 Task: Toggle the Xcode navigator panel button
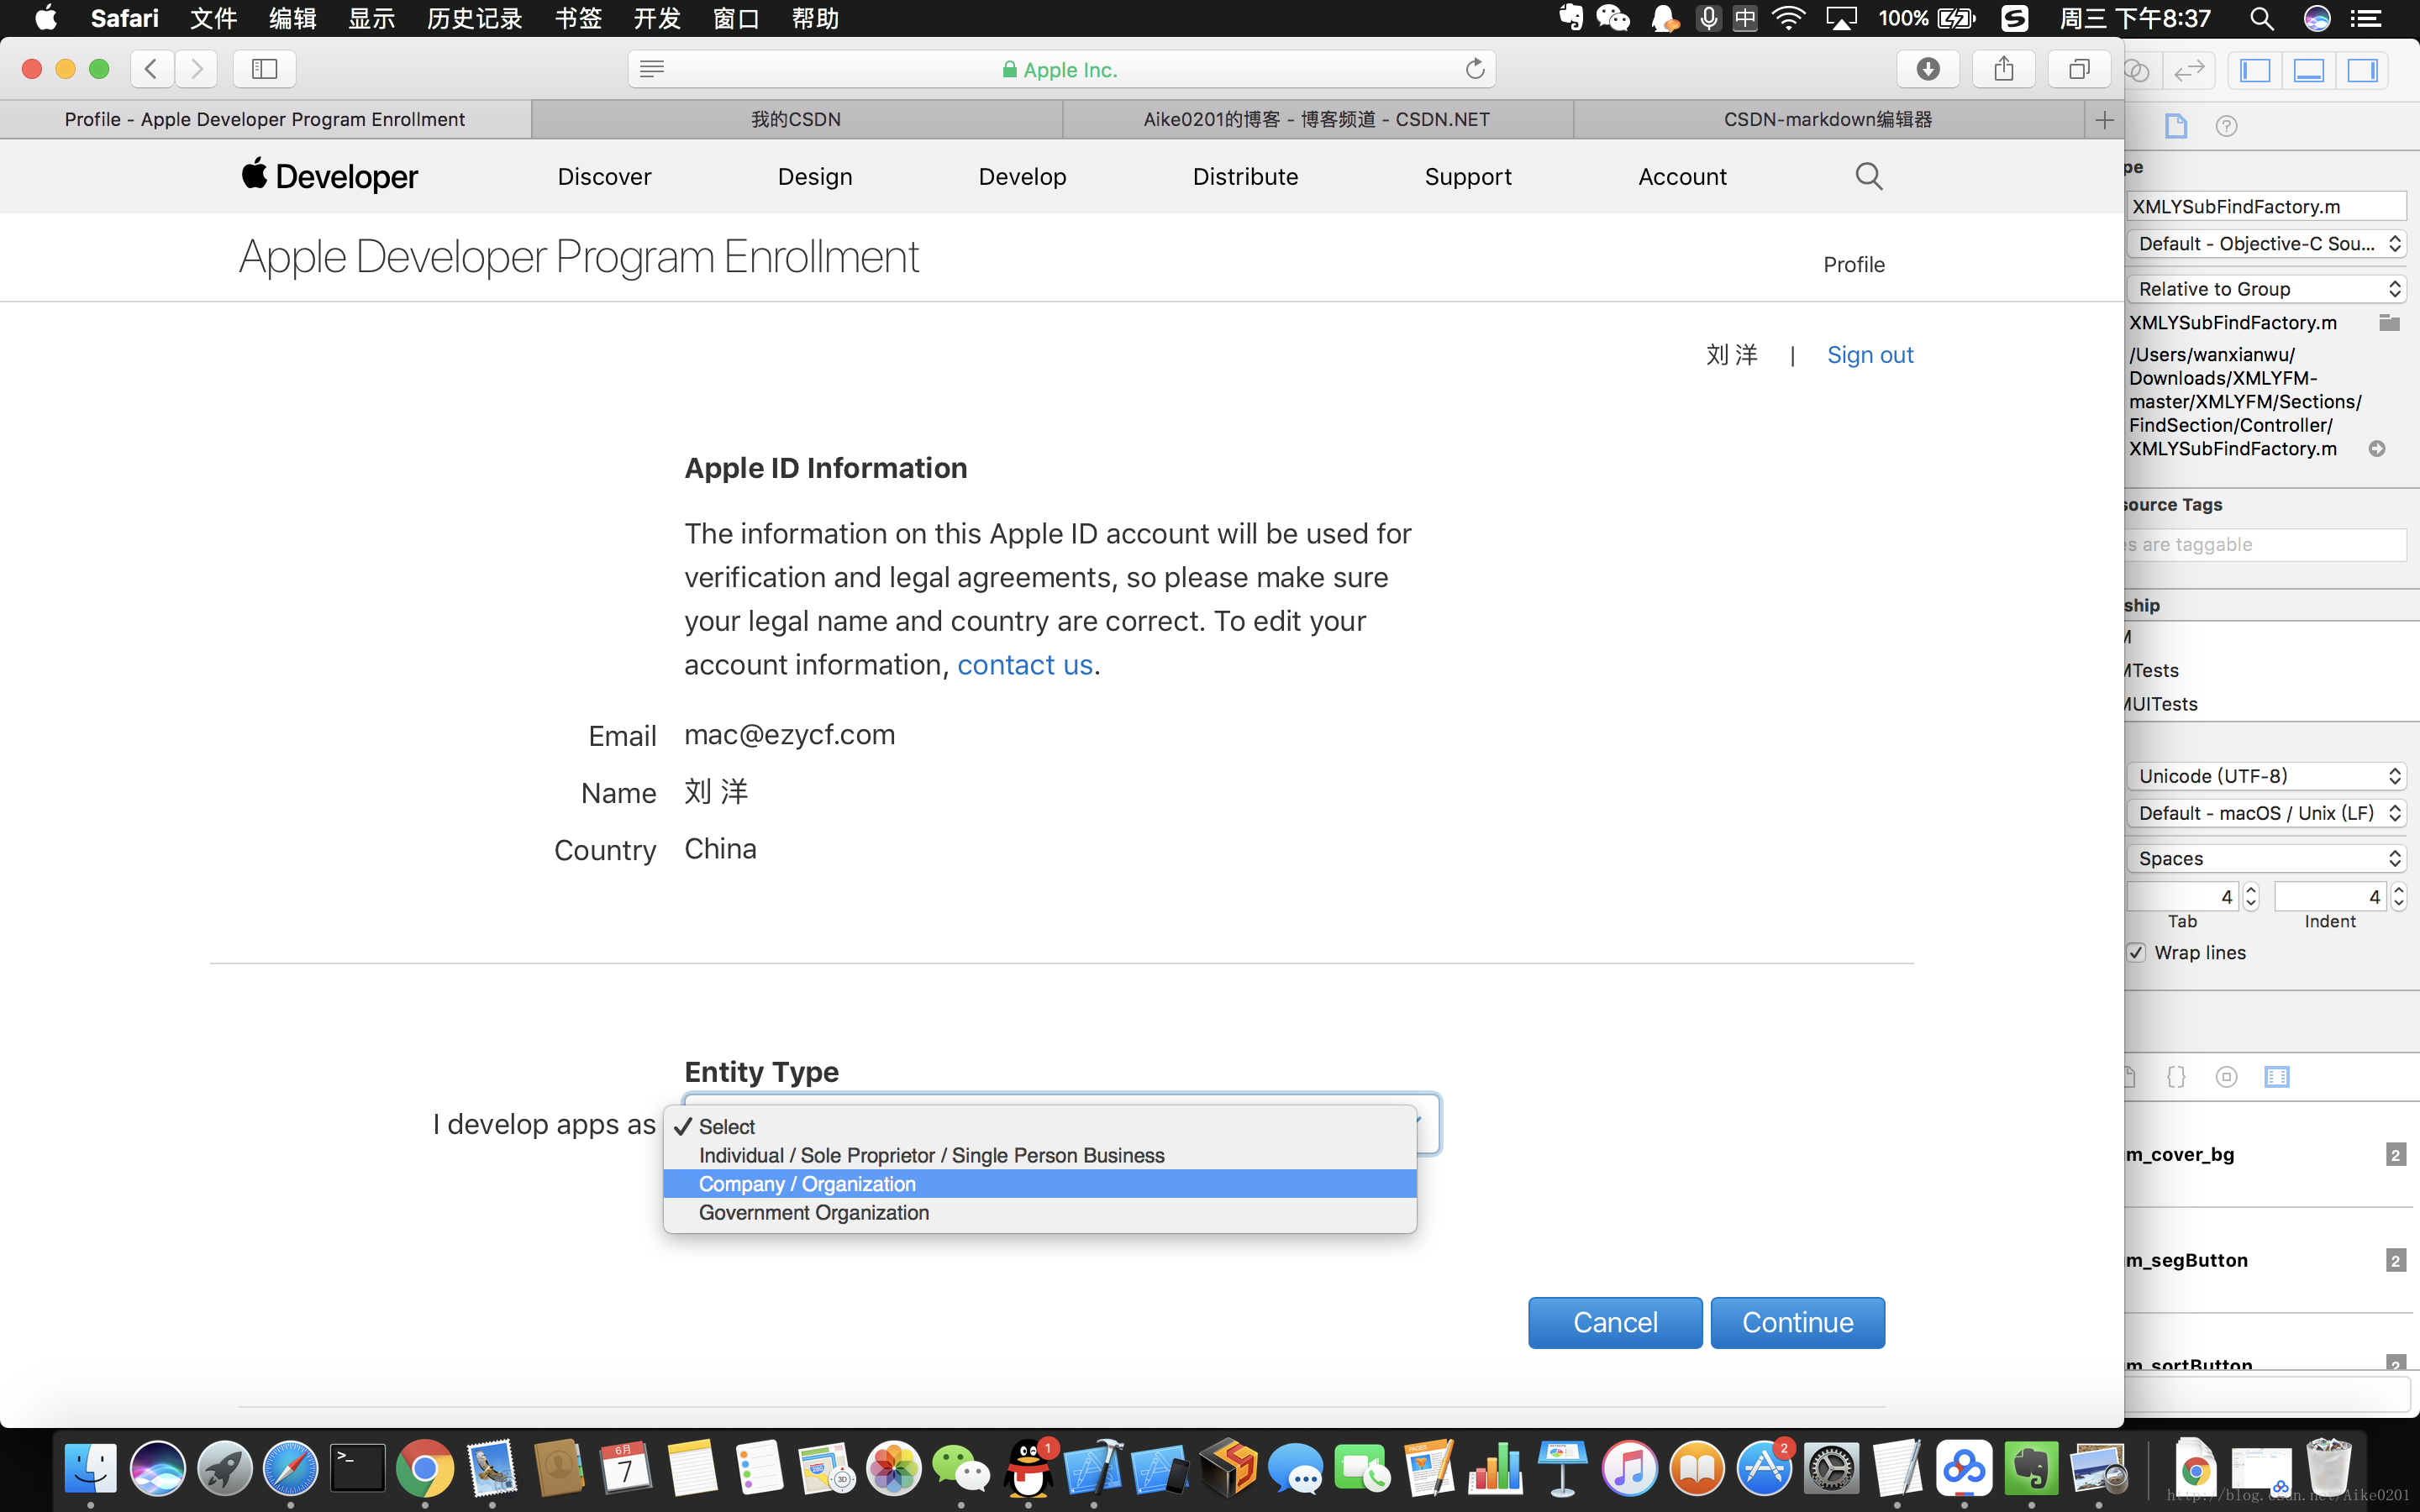click(x=2255, y=70)
